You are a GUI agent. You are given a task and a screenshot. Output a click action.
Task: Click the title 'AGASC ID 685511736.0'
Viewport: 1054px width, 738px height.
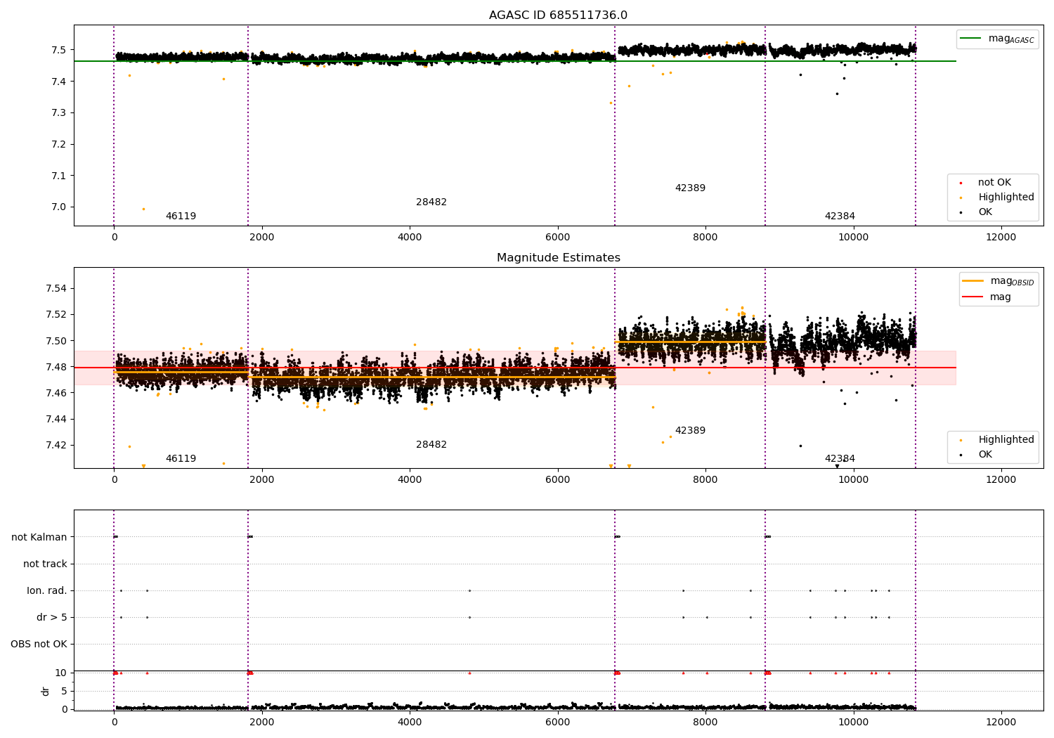[x=559, y=15]
